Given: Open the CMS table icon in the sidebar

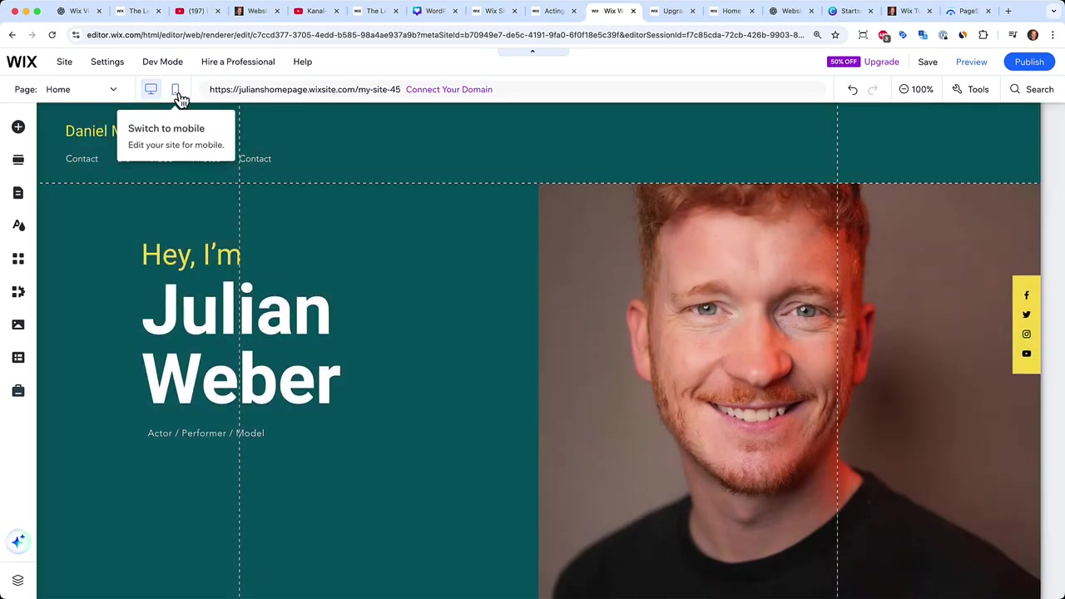Looking at the screenshot, I should (x=18, y=358).
